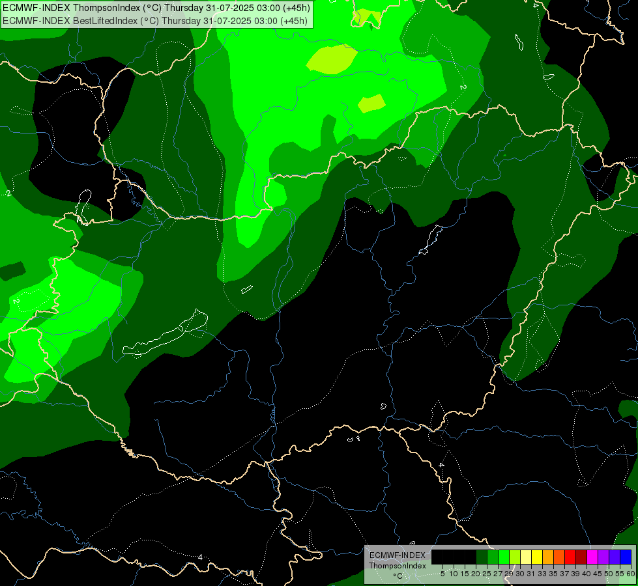The image size is (638, 586).
Task: Select the medium green 25–27 legend swatch
Action: tap(493, 557)
